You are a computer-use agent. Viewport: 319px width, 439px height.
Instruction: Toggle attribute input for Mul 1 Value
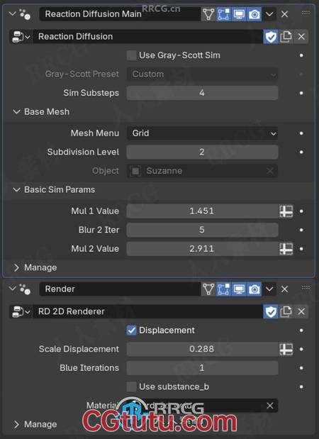tap(286, 211)
